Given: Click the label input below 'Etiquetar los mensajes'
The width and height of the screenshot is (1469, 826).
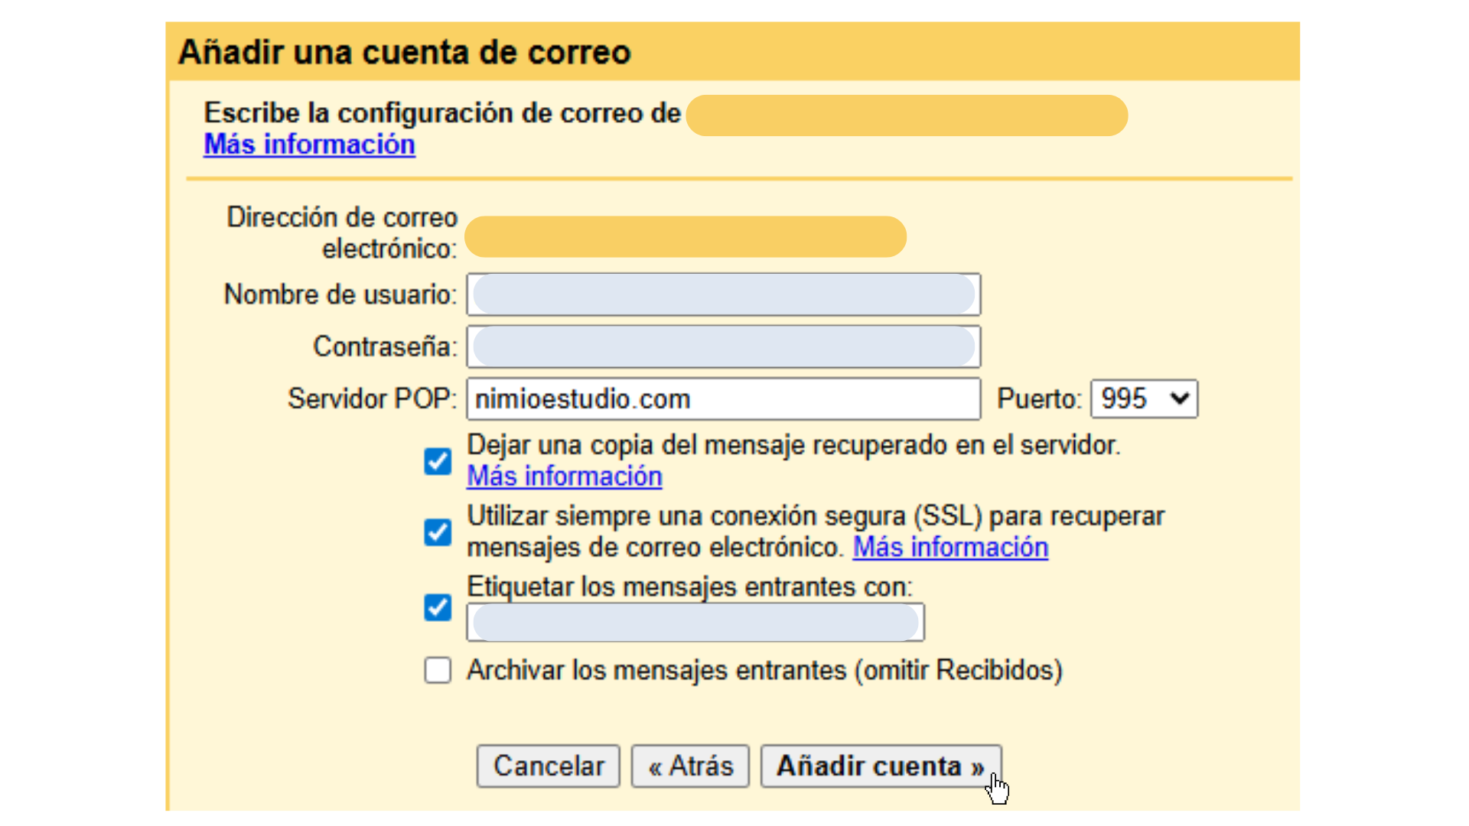Looking at the screenshot, I should tap(694, 622).
